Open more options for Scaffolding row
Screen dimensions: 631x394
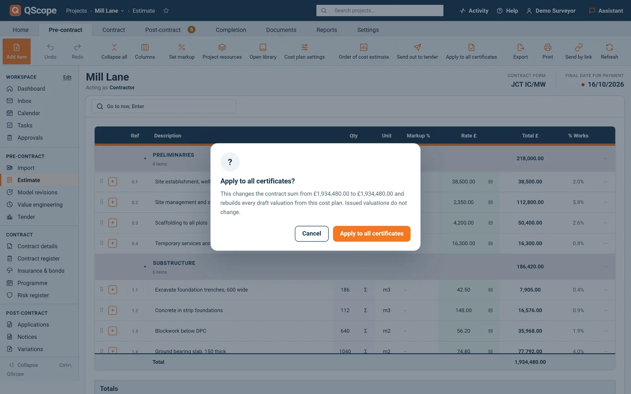point(605,223)
